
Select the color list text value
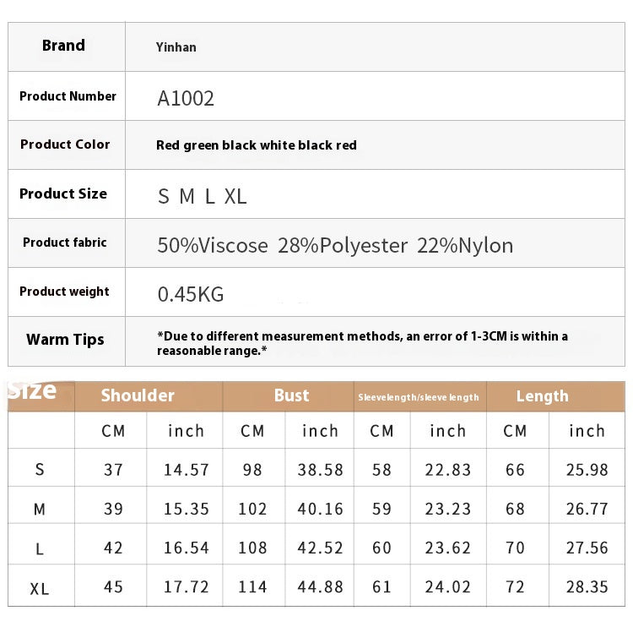[x=256, y=145]
